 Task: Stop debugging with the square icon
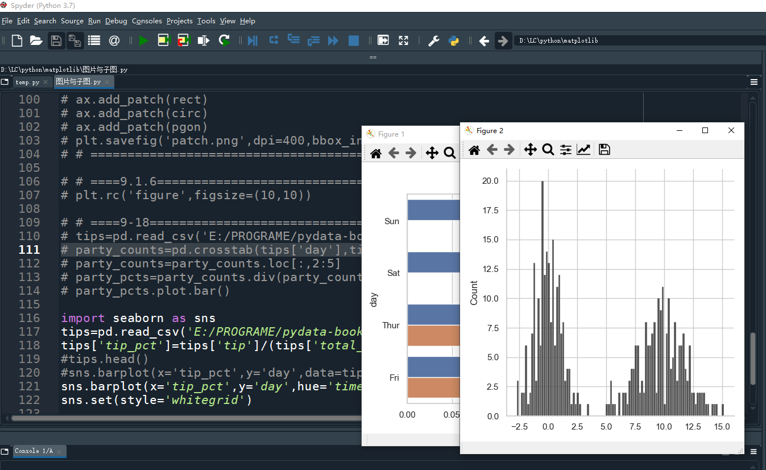click(x=354, y=40)
